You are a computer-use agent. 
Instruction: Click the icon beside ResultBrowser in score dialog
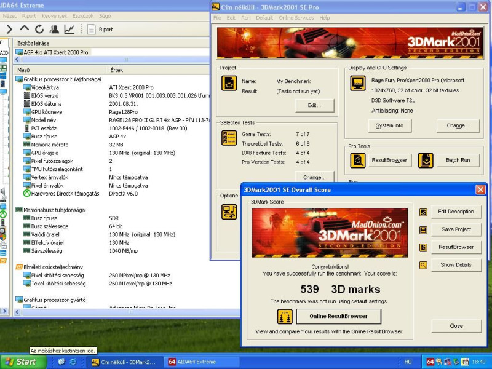[x=423, y=248]
